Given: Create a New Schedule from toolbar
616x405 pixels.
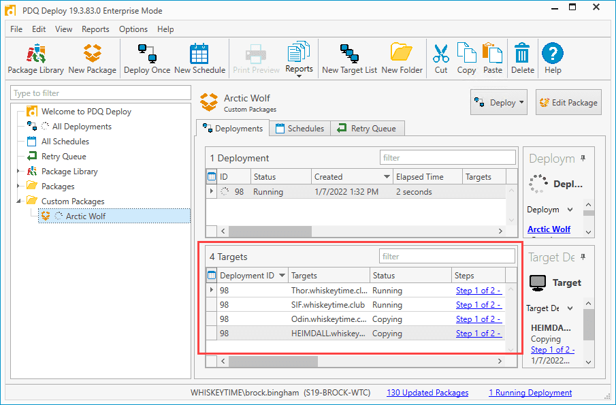Looking at the screenshot, I should (x=199, y=59).
